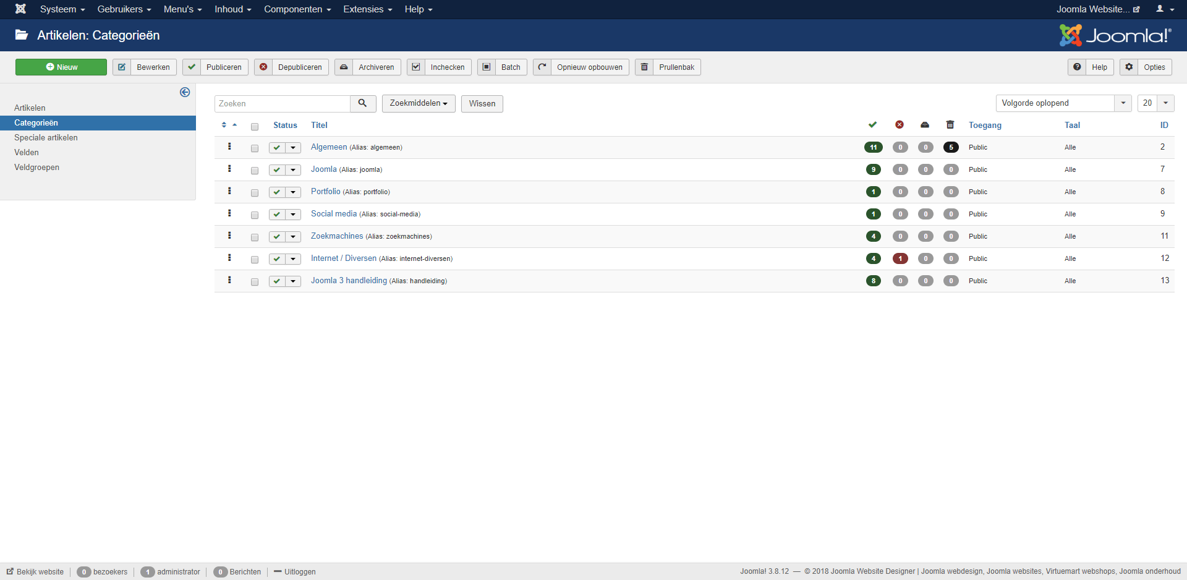This screenshot has width=1187, height=580.
Task: Check the checkbox for the Joomla category
Action: tap(255, 170)
